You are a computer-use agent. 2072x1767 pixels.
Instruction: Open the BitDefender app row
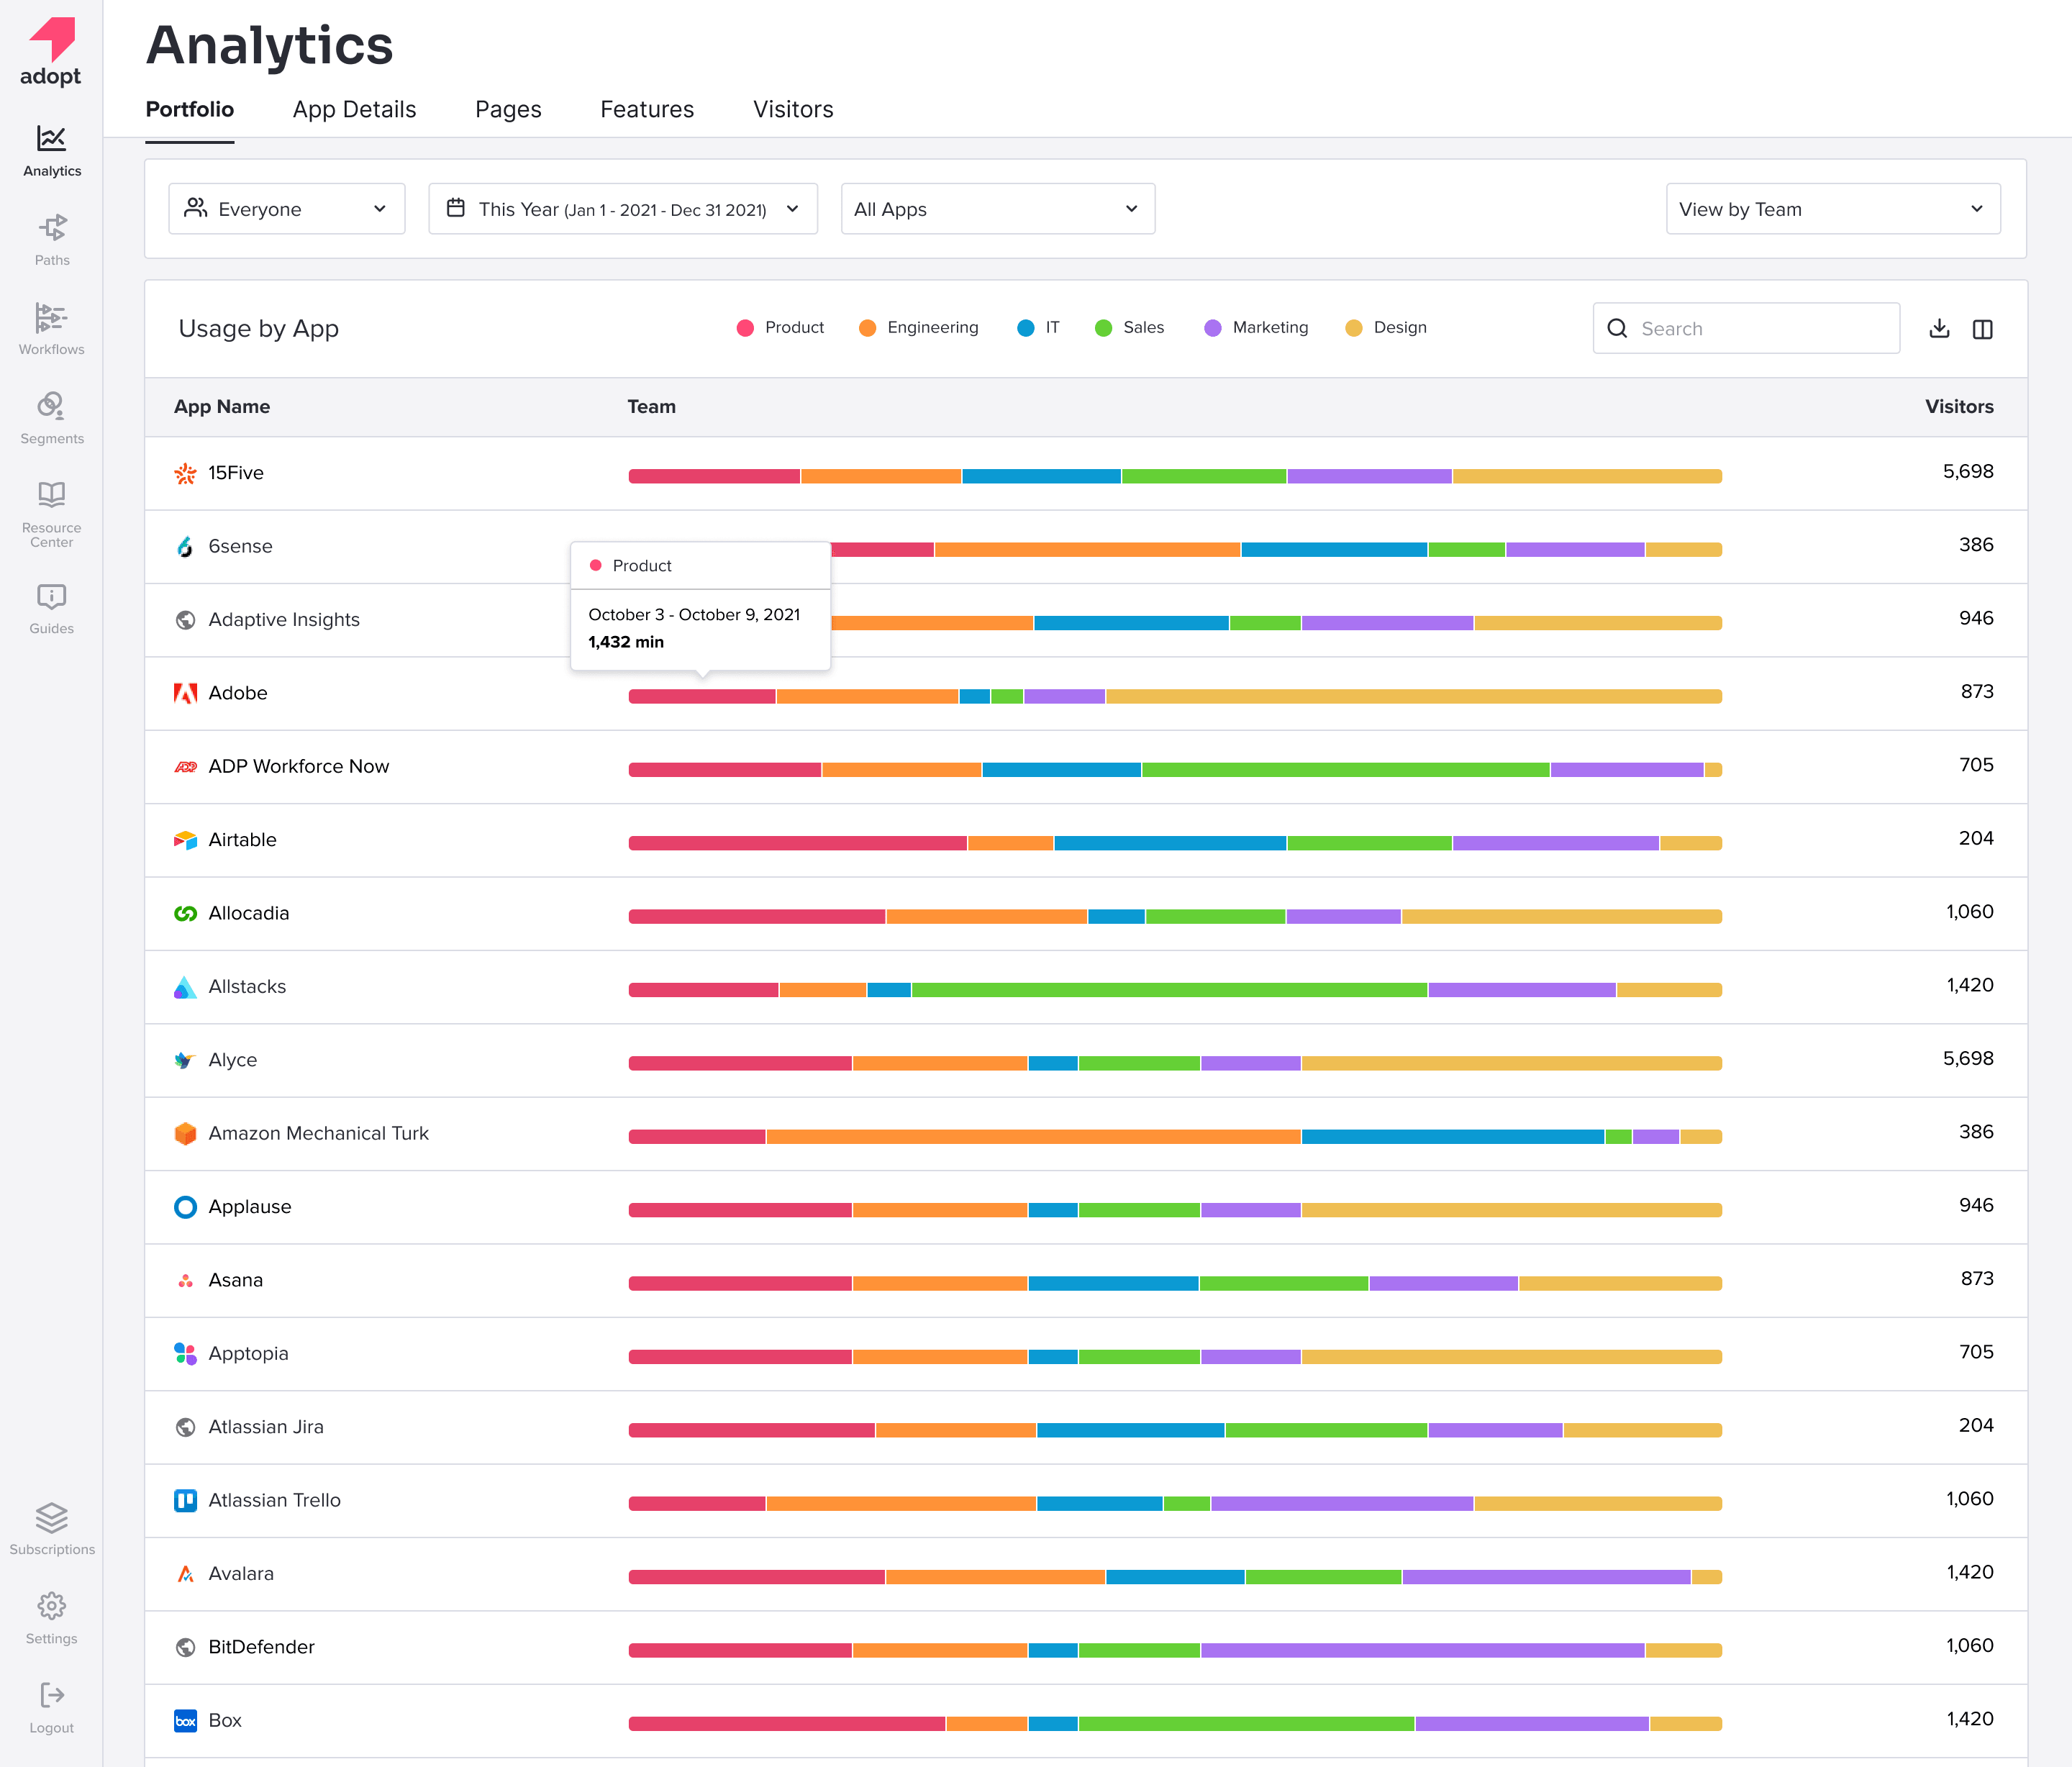(1086, 1647)
